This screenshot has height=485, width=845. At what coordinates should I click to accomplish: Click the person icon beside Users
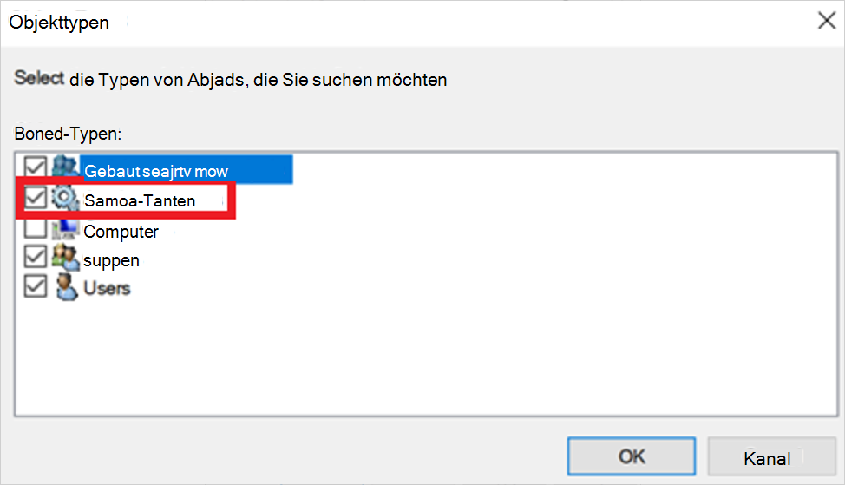(x=64, y=287)
